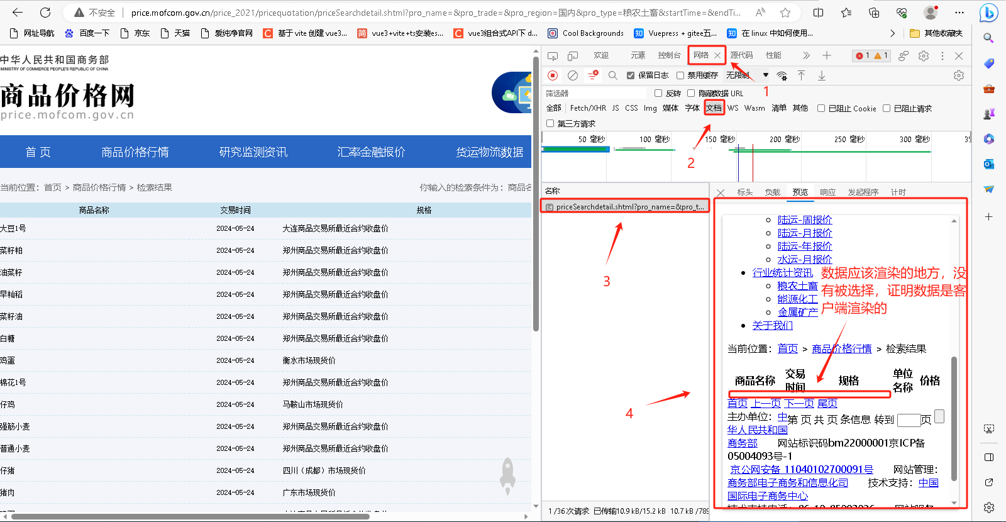The height and width of the screenshot is (522, 1006).
Task: Enable the 已阻止 Cookie checkbox
Action: tap(821, 108)
